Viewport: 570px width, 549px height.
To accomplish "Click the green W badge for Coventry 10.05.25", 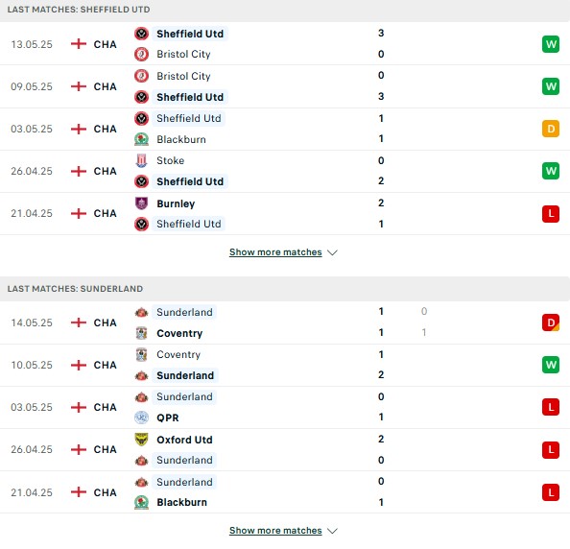I will (551, 365).
